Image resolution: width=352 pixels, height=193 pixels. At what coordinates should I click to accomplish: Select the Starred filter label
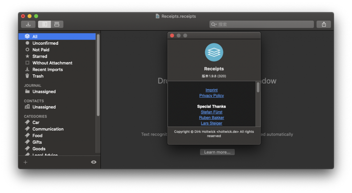coord(40,56)
